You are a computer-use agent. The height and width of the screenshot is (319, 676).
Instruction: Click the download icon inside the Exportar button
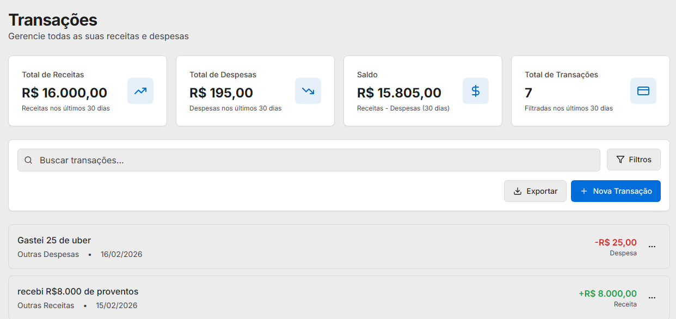(517, 191)
